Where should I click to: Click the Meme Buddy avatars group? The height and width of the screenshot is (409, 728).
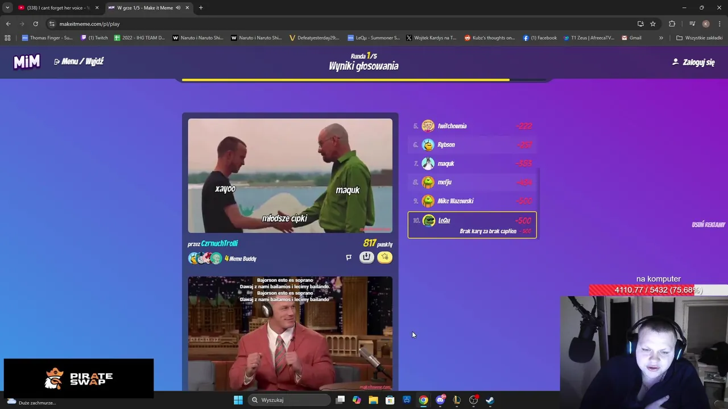coord(205,258)
